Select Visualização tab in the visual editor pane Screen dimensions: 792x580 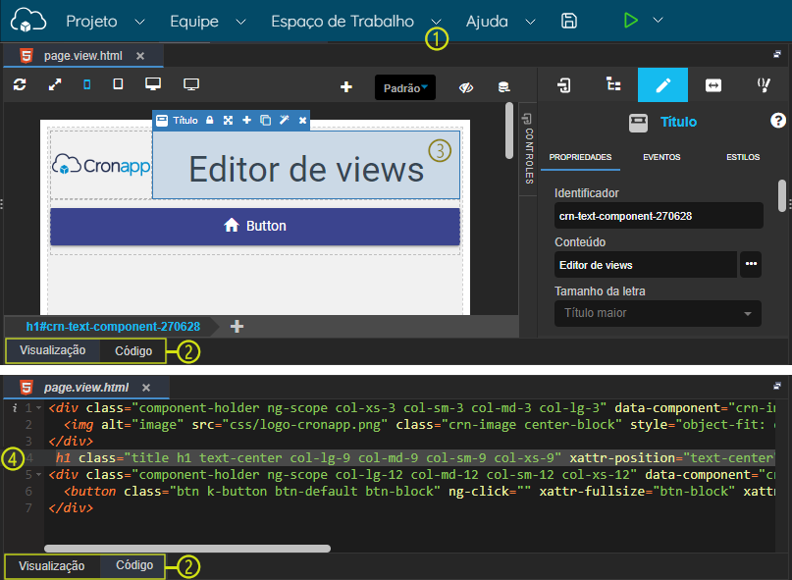(53, 350)
